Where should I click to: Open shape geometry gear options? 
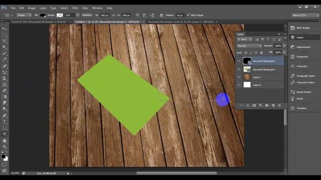click(162, 15)
